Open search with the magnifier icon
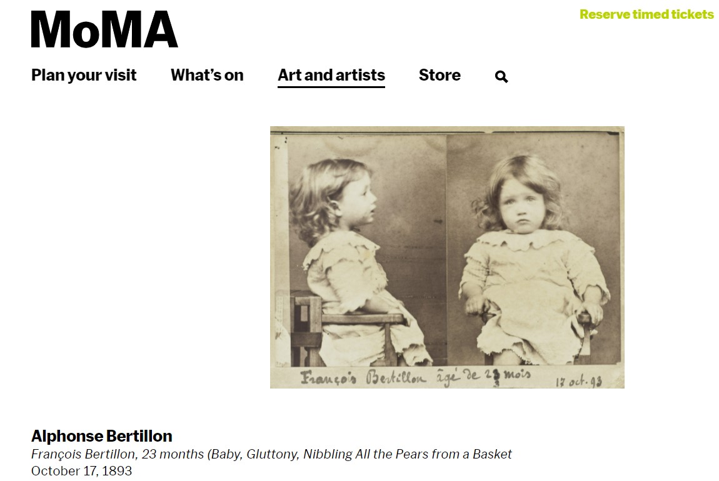Viewport: 719px width, 481px height. click(x=501, y=77)
